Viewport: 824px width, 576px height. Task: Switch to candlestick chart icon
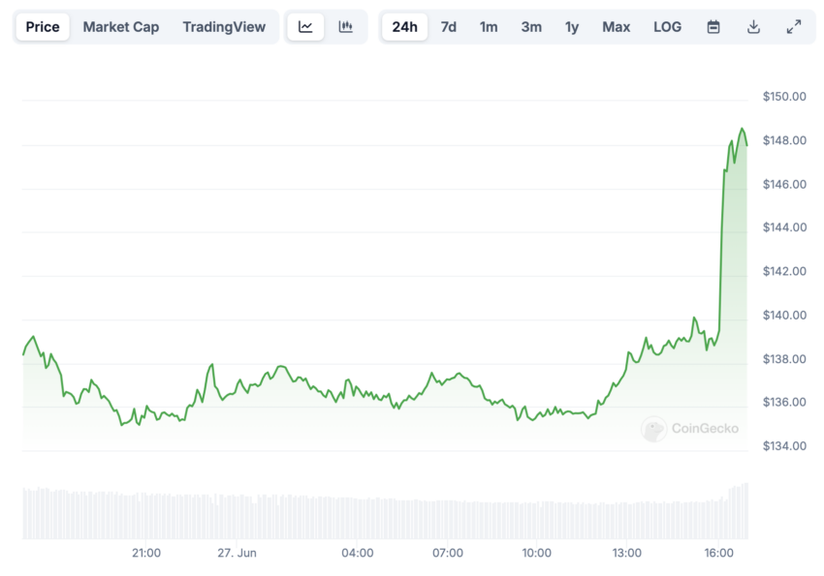(345, 27)
